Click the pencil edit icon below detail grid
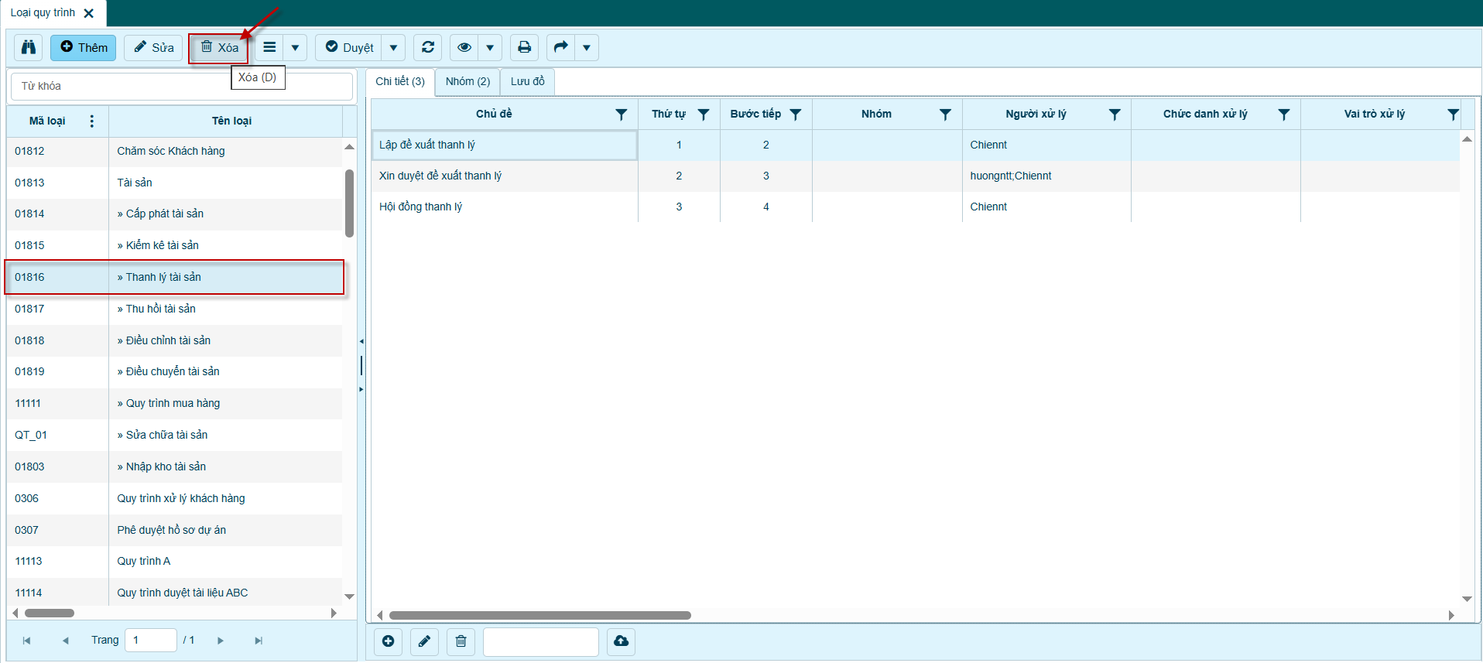 [424, 641]
